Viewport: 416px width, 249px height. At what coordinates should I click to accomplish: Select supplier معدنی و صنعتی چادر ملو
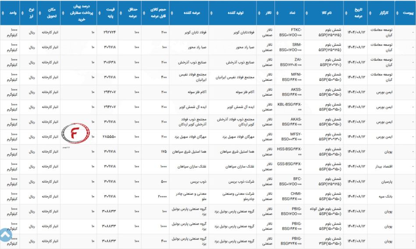point(191,196)
